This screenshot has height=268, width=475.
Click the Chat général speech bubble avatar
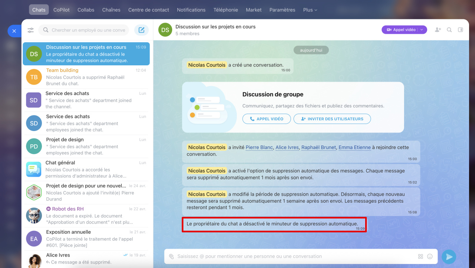[x=34, y=169]
